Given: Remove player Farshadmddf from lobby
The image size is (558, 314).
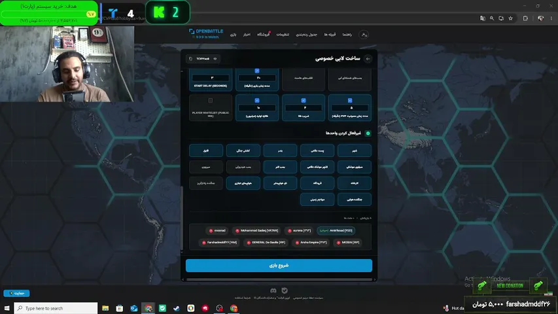Looking at the screenshot, I should point(204,243).
